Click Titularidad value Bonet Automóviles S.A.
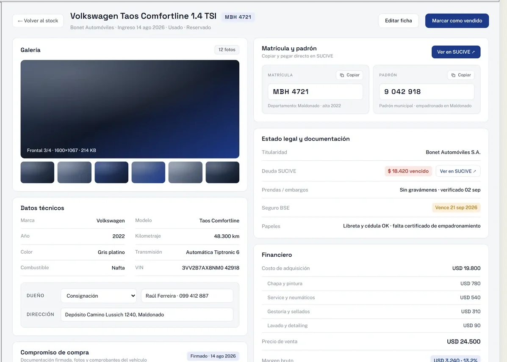Screen dimensions: 507x362 [453, 152]
